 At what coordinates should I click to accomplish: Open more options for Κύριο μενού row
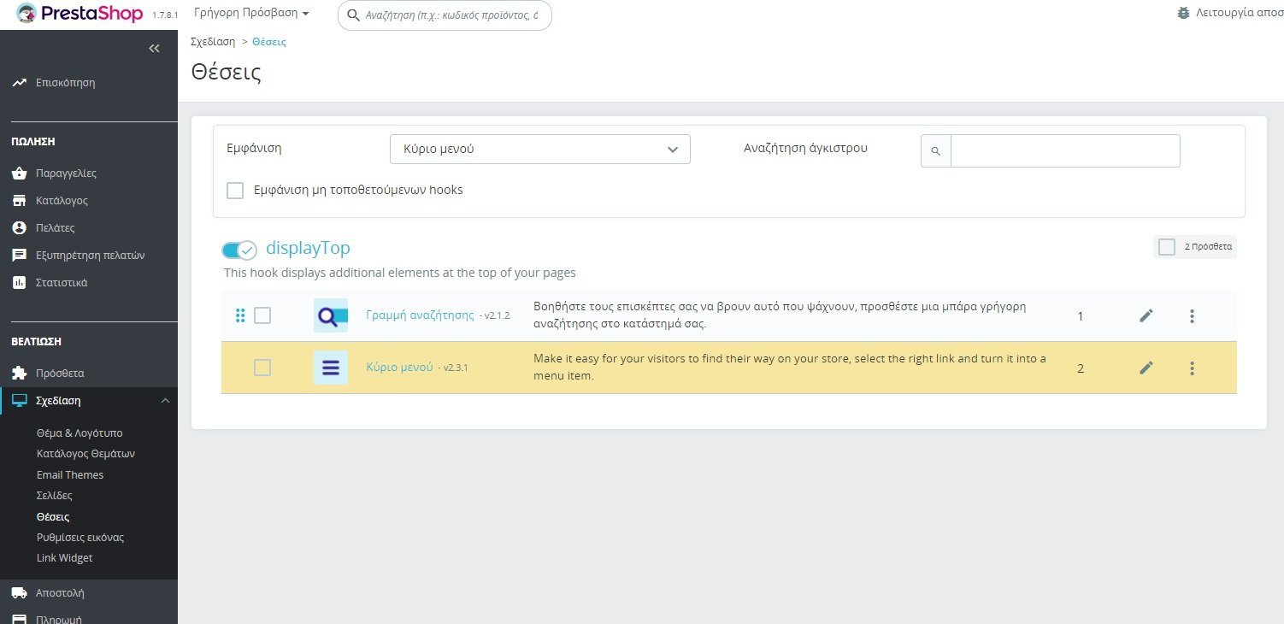[x=1192, y=368]
